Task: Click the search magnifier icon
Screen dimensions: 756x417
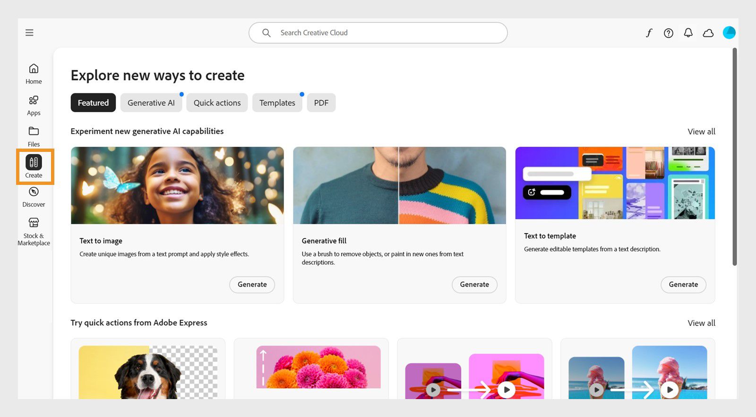Action: [266, 33]
